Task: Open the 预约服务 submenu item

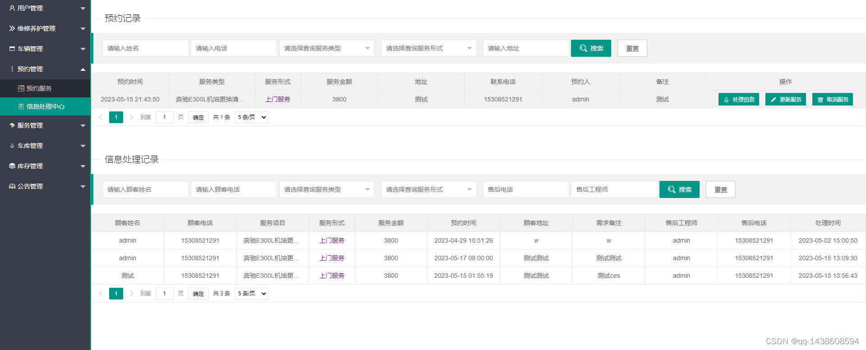Action: coord(45,88)
